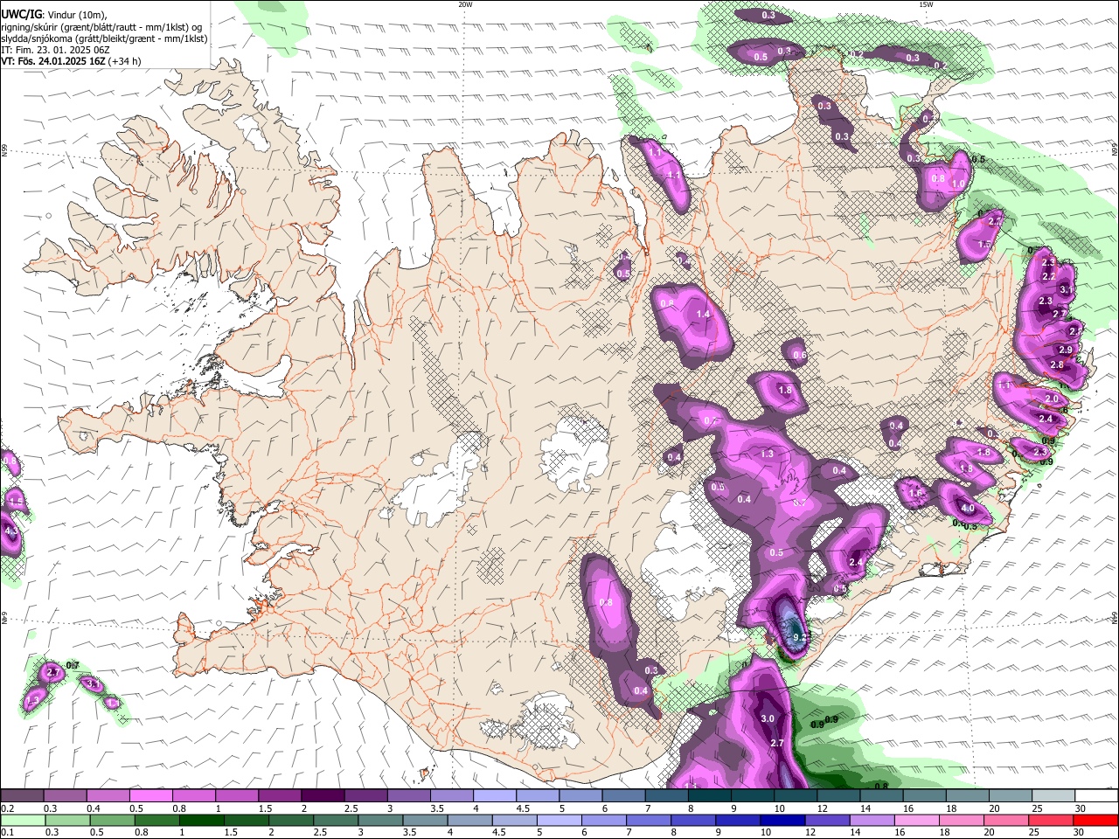Click the 4.3 value at the west edge
The height and width of the screenshot is (839, 1119).
coord(10,530)
